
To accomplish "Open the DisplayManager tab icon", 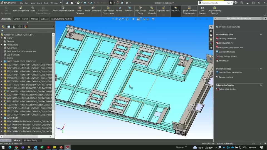I will click(25, 27).
